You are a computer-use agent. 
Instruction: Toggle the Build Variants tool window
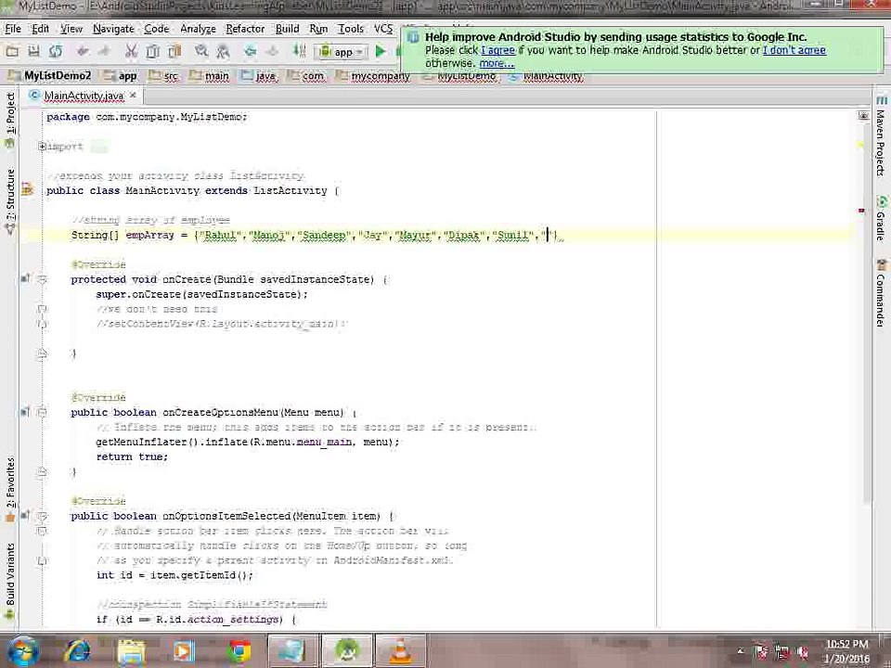coord(10,574)
